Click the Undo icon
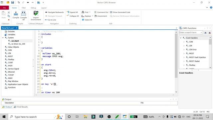213x120 pixels. (x=19, y=2)
